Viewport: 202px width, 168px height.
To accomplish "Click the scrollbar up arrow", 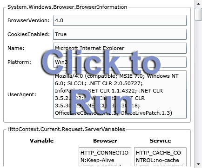I will pos(198,4).
